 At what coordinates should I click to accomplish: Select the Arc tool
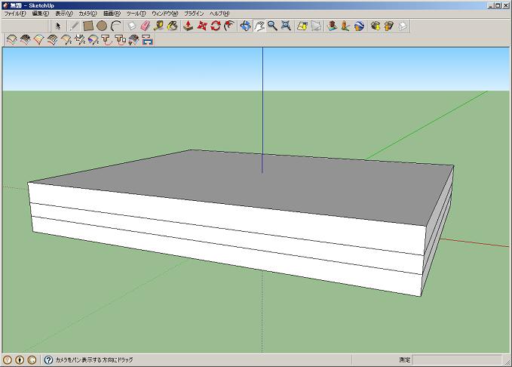pyautogui.click(x=116, y=26)
